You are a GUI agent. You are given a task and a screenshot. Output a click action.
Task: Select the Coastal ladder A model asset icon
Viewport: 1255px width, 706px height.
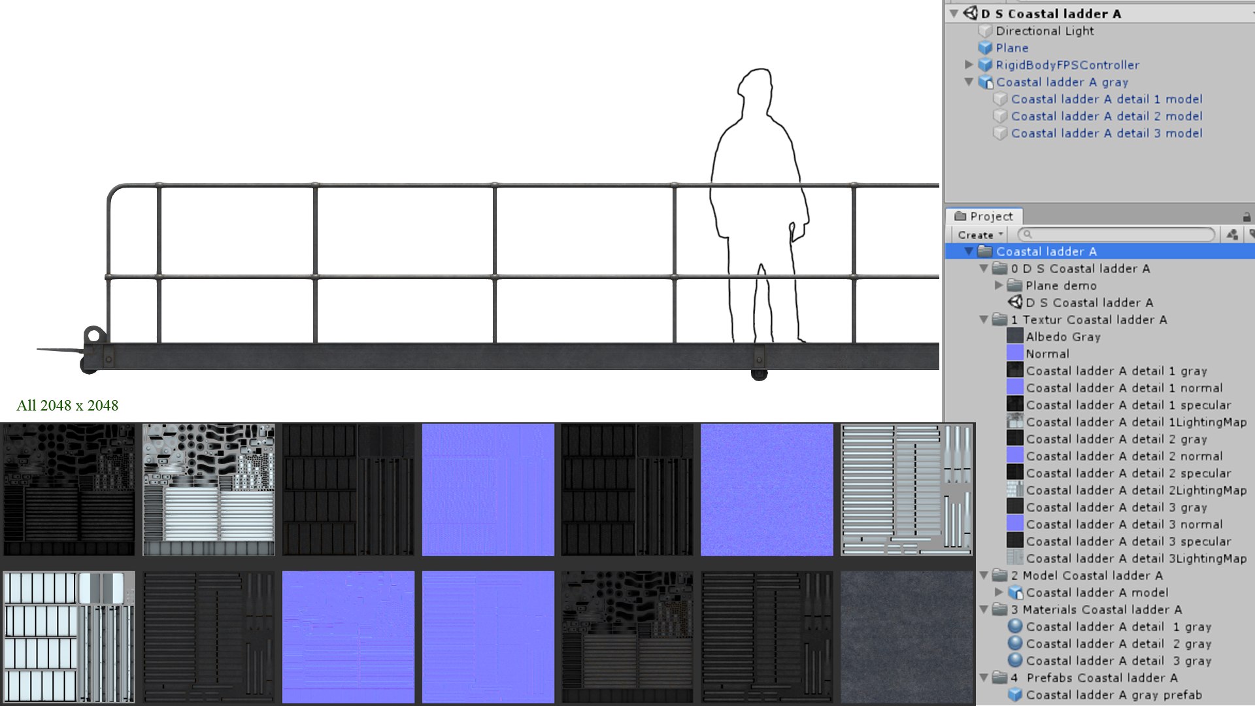(x=1015, y=592)
